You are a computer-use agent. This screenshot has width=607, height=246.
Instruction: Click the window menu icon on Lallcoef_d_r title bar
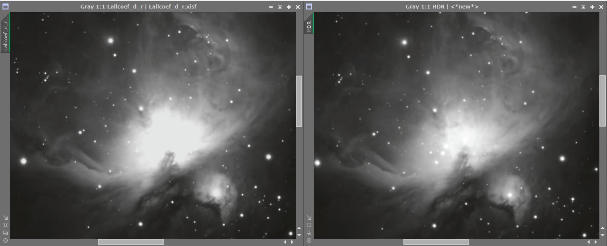[x=5, y=6]
